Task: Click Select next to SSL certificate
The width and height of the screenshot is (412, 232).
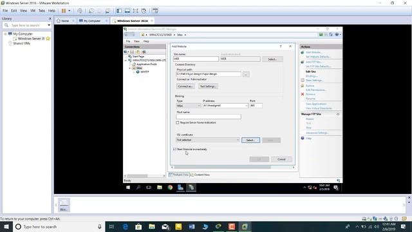Action: click(x=250, y=140)
